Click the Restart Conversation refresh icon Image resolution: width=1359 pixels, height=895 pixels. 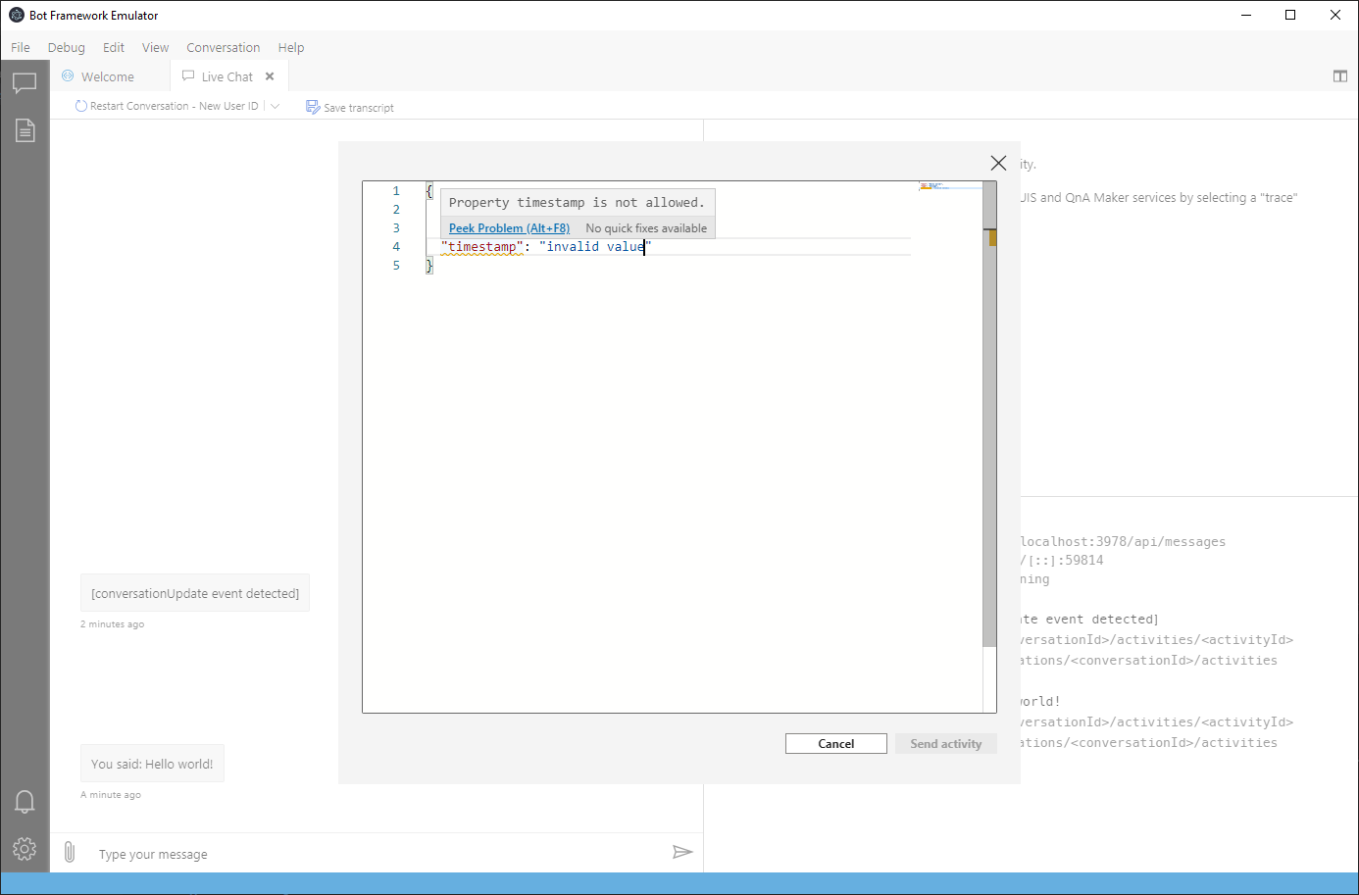[81, 106]
